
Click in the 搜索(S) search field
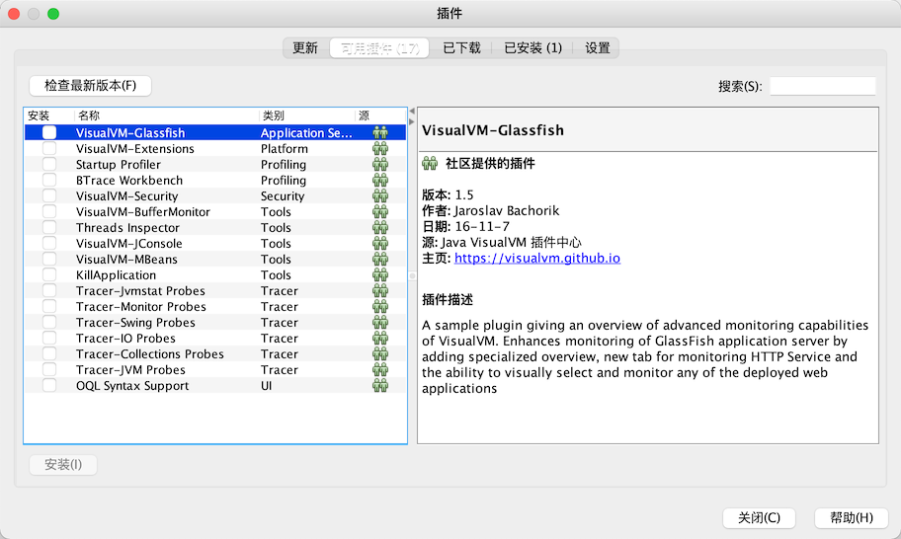click(x=822, y=86)
